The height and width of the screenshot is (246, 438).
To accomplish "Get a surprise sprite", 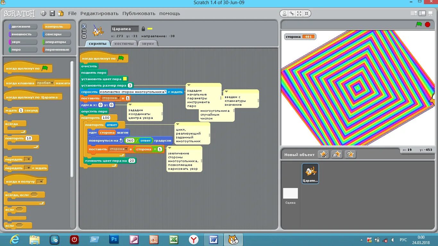I will (x=350, y=154).
